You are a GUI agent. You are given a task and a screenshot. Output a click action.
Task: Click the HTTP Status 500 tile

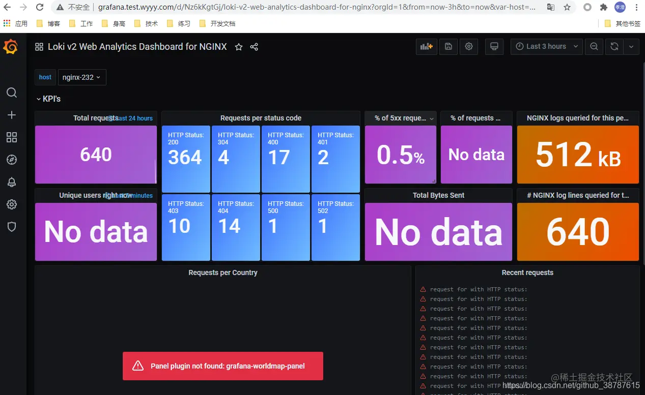286,228
